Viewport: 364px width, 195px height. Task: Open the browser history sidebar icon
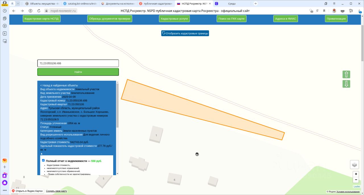coord(5,11)
